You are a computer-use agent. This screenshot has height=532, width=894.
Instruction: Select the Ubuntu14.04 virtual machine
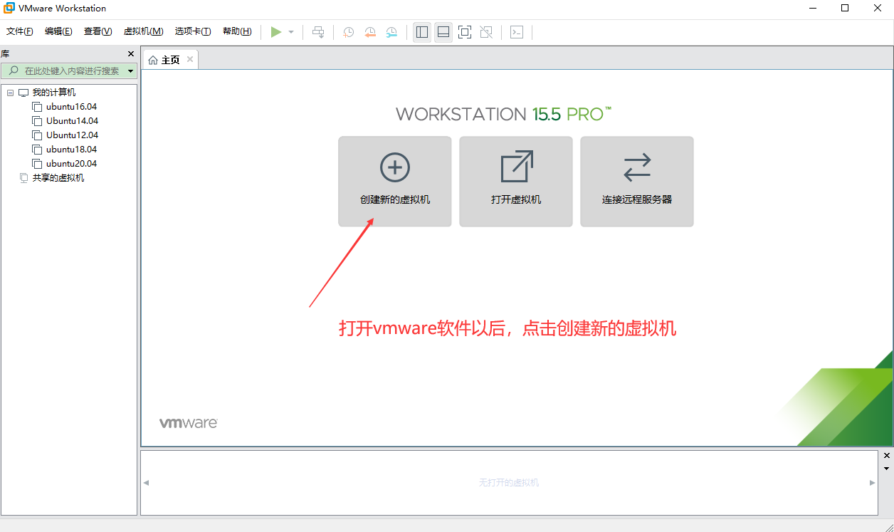click(73, 121)
